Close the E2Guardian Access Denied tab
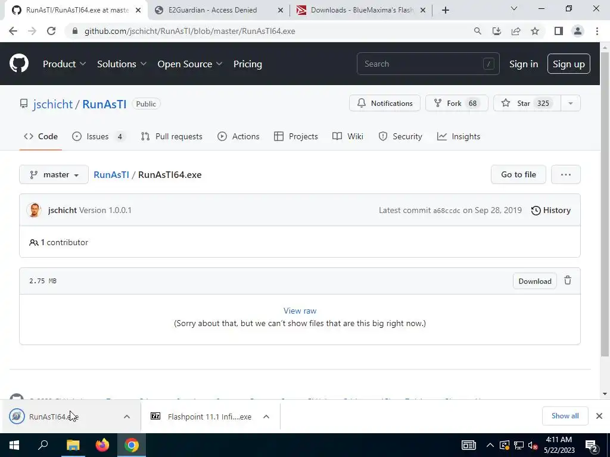The height and width of the screenshot is (457, 610). coord(280,10)
